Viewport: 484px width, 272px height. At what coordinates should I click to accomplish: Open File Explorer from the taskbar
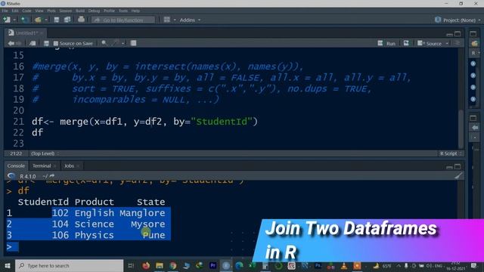tap(160, 265)
